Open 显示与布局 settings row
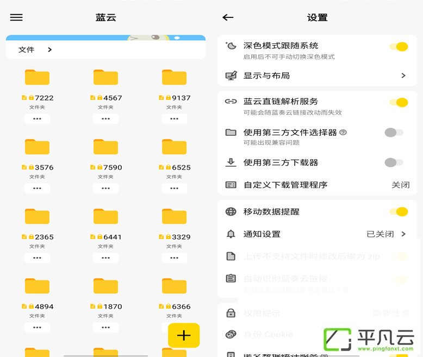This screenshot has width=423, height=357. [317, 76]
